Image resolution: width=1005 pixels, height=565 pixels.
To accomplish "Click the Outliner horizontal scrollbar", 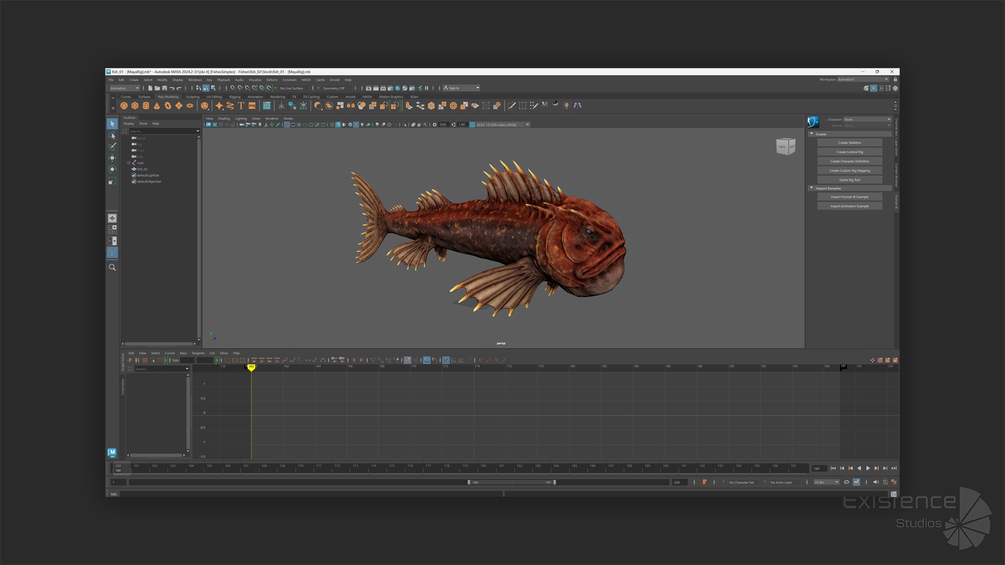I will coord(159,344).
